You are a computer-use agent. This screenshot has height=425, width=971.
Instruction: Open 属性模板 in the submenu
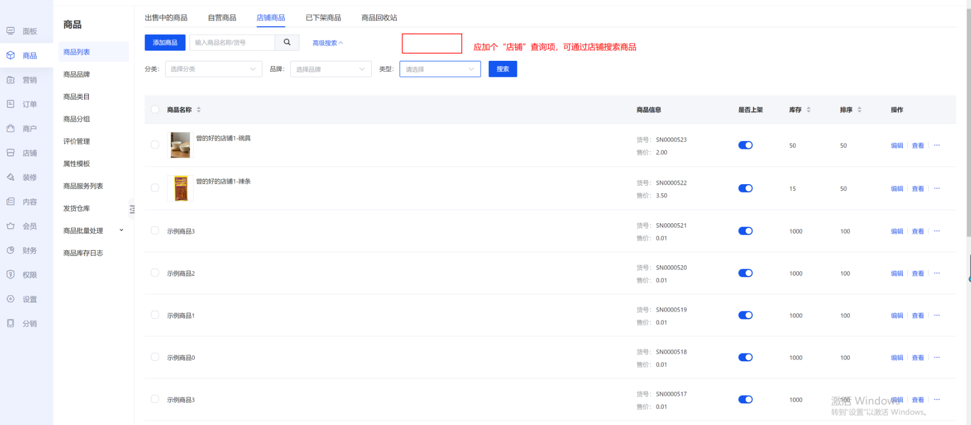[76, 164]
